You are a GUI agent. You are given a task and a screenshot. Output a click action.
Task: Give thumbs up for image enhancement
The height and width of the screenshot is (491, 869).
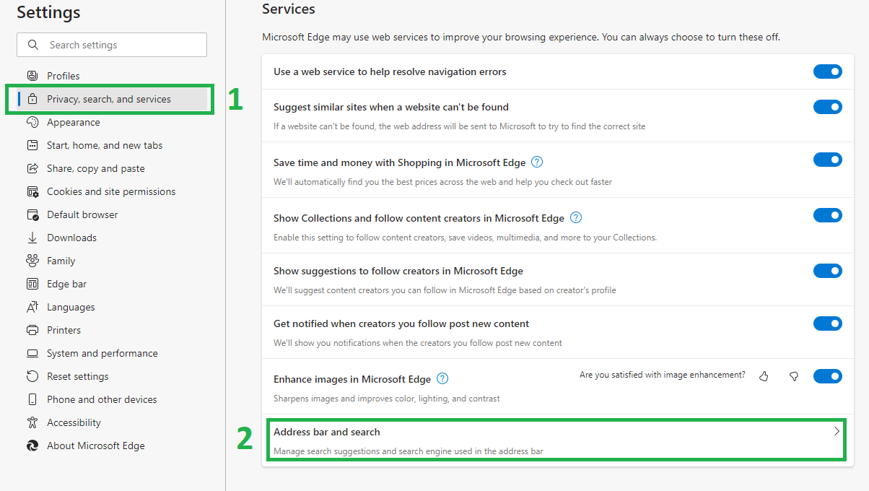pos(764,376)
